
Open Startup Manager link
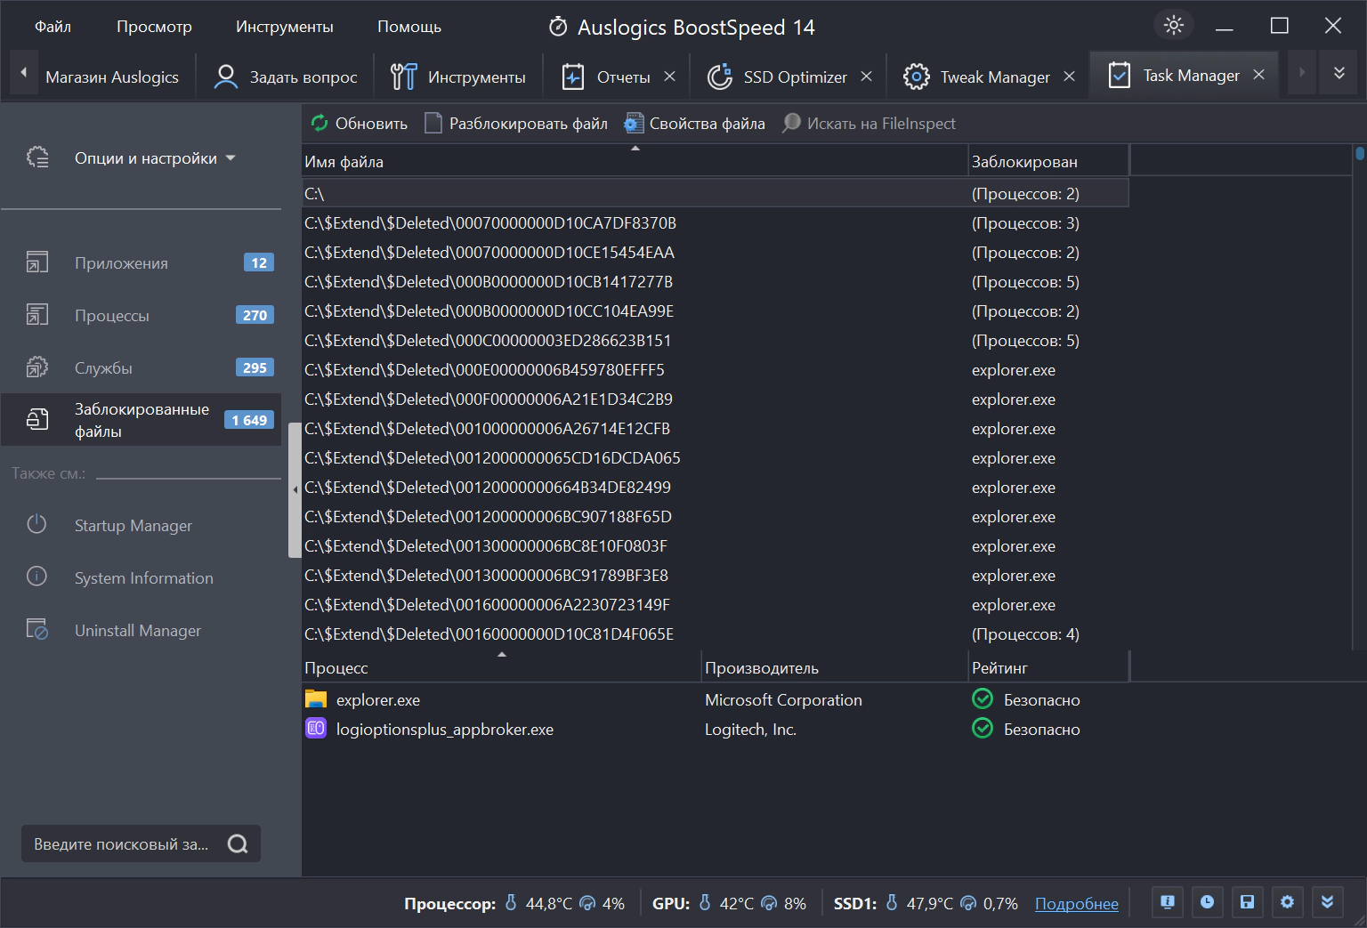tap(133, 526)
